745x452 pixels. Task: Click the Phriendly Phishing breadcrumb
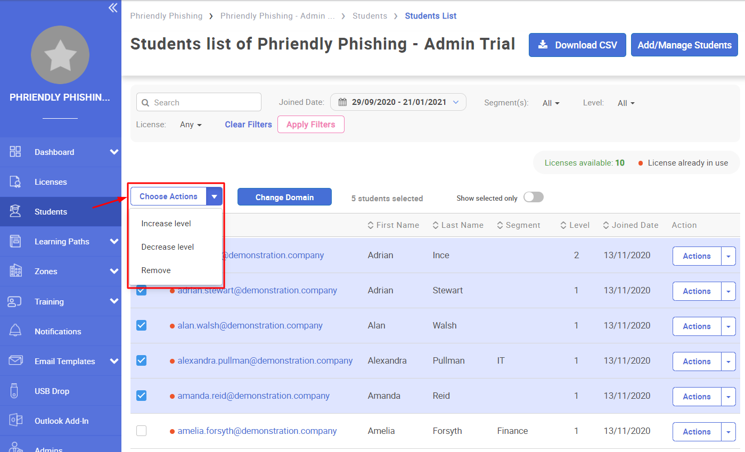click(166, 16)
